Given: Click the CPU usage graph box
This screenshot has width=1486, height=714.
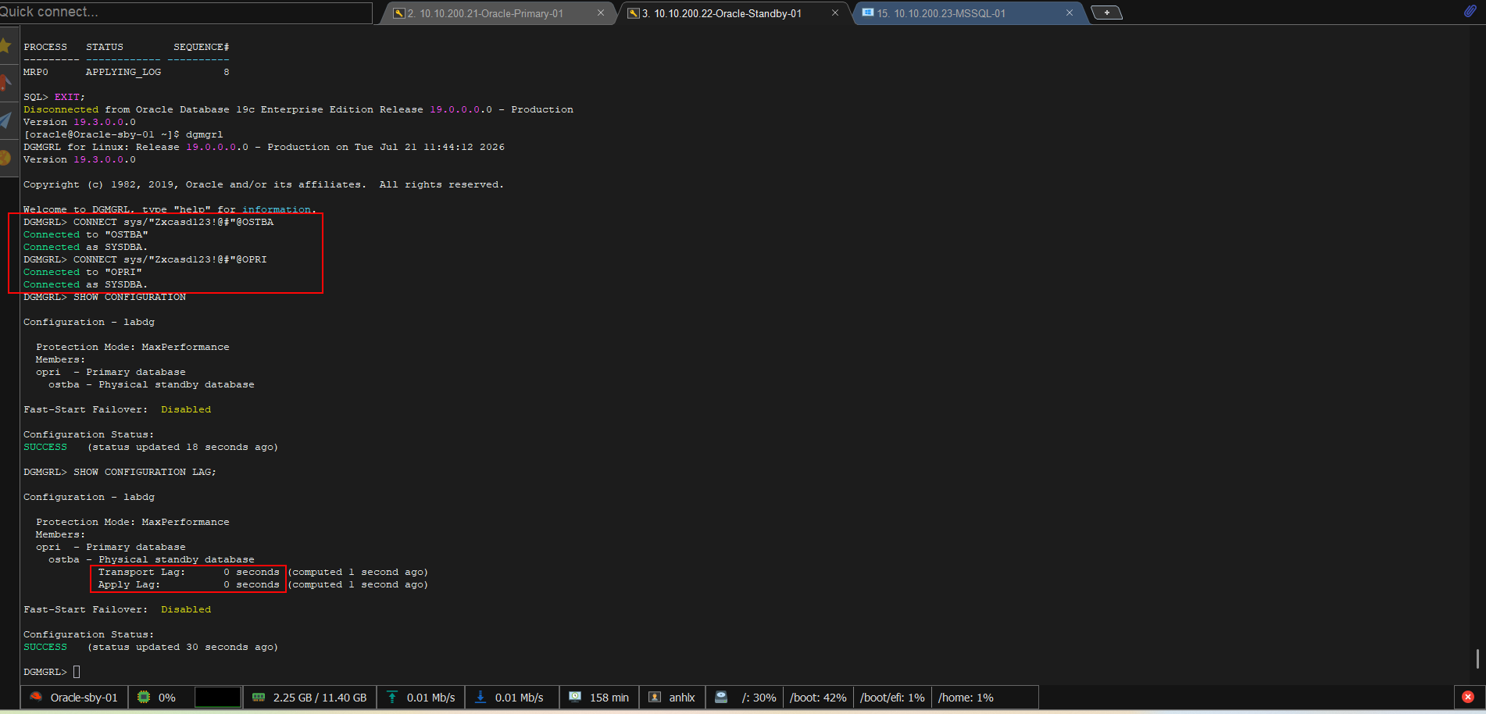Looking at the screenshot, I should [217, 697].
